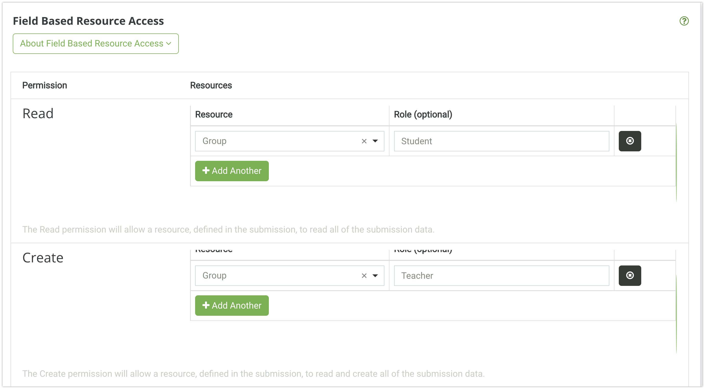
Task: Open the Read resource dropdown arrow
Action: (x=375, y=141)
